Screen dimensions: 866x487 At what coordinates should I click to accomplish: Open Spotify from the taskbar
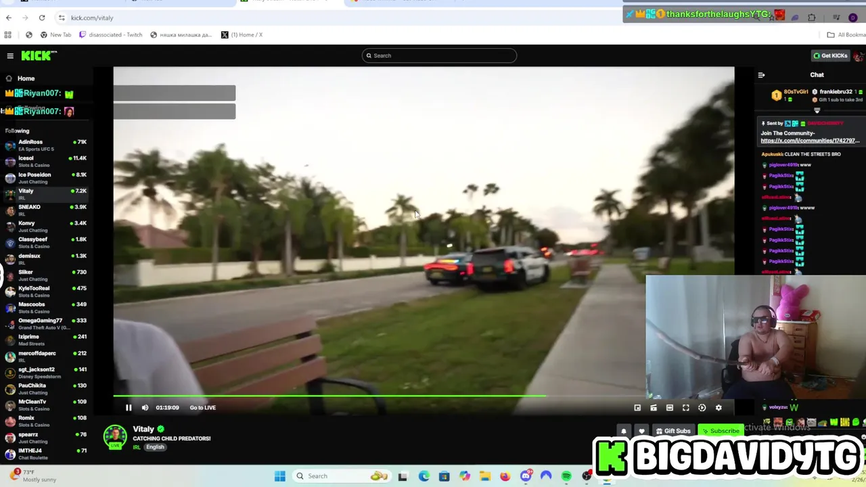(566, 476)
